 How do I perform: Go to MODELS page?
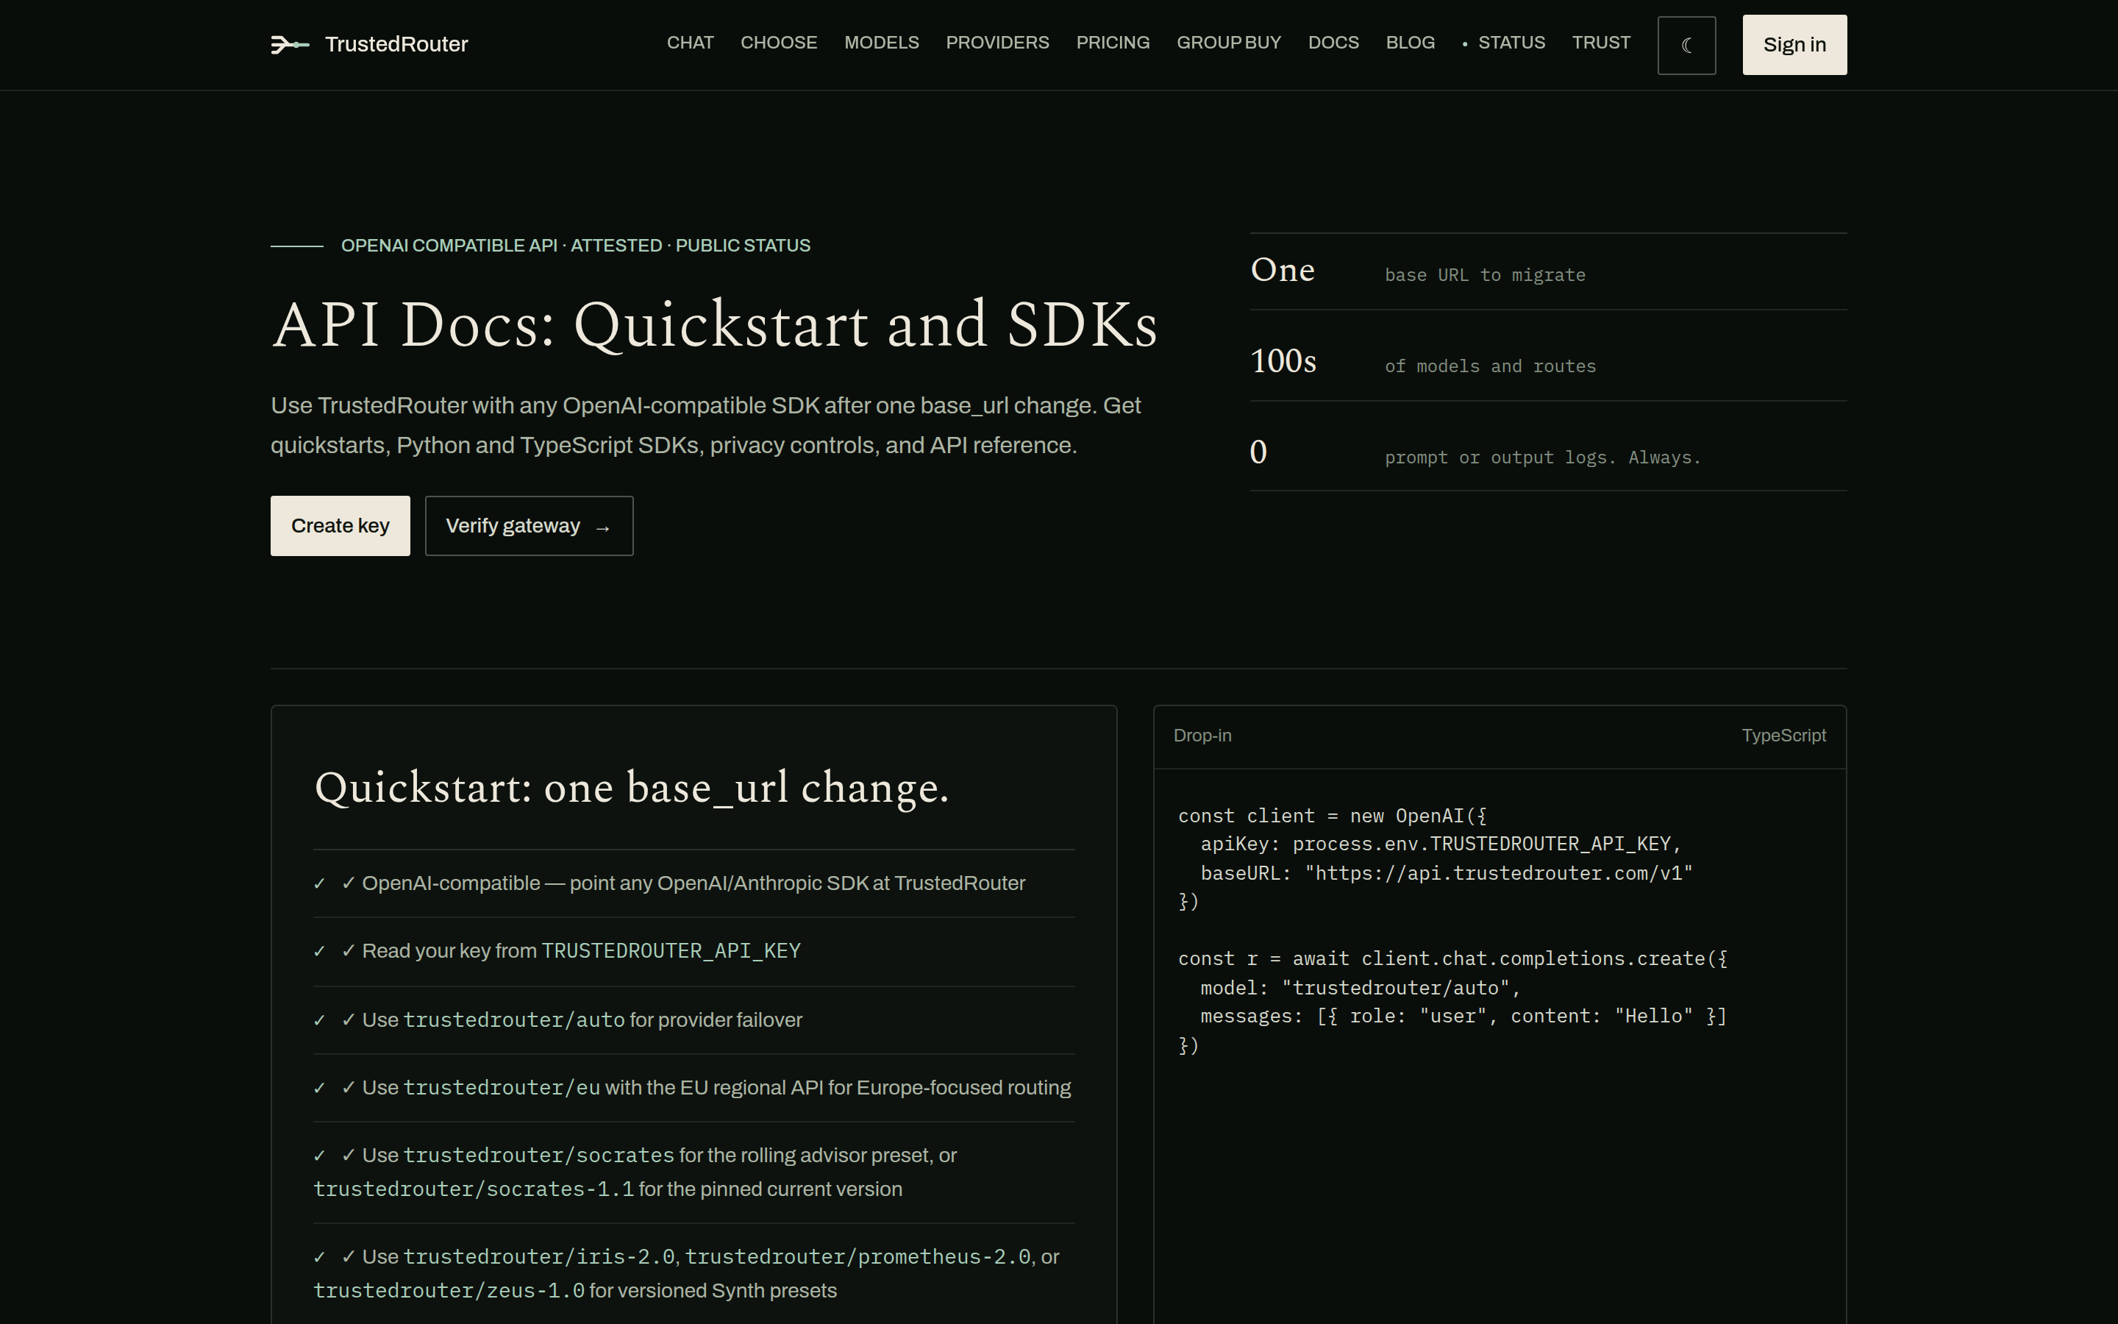[881, 43]
